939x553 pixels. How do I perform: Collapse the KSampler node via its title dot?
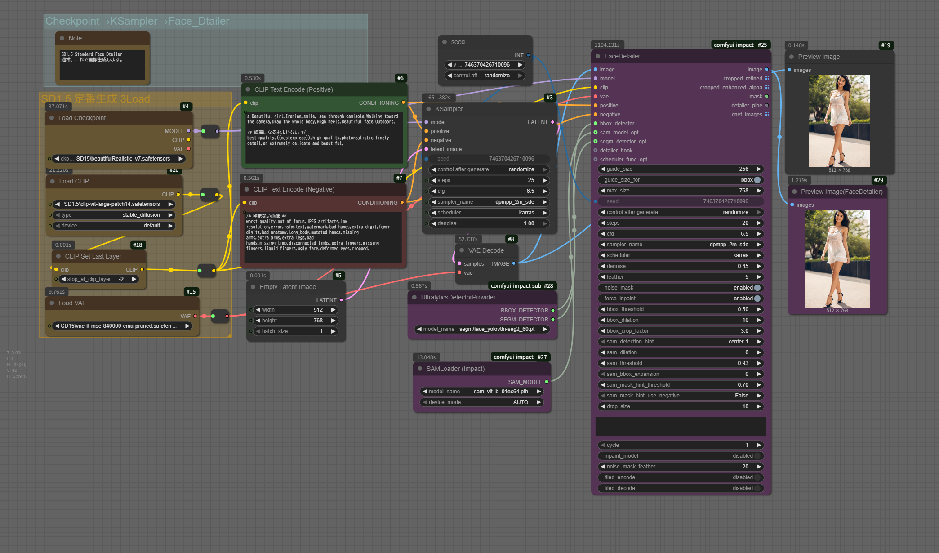(428, 109)
